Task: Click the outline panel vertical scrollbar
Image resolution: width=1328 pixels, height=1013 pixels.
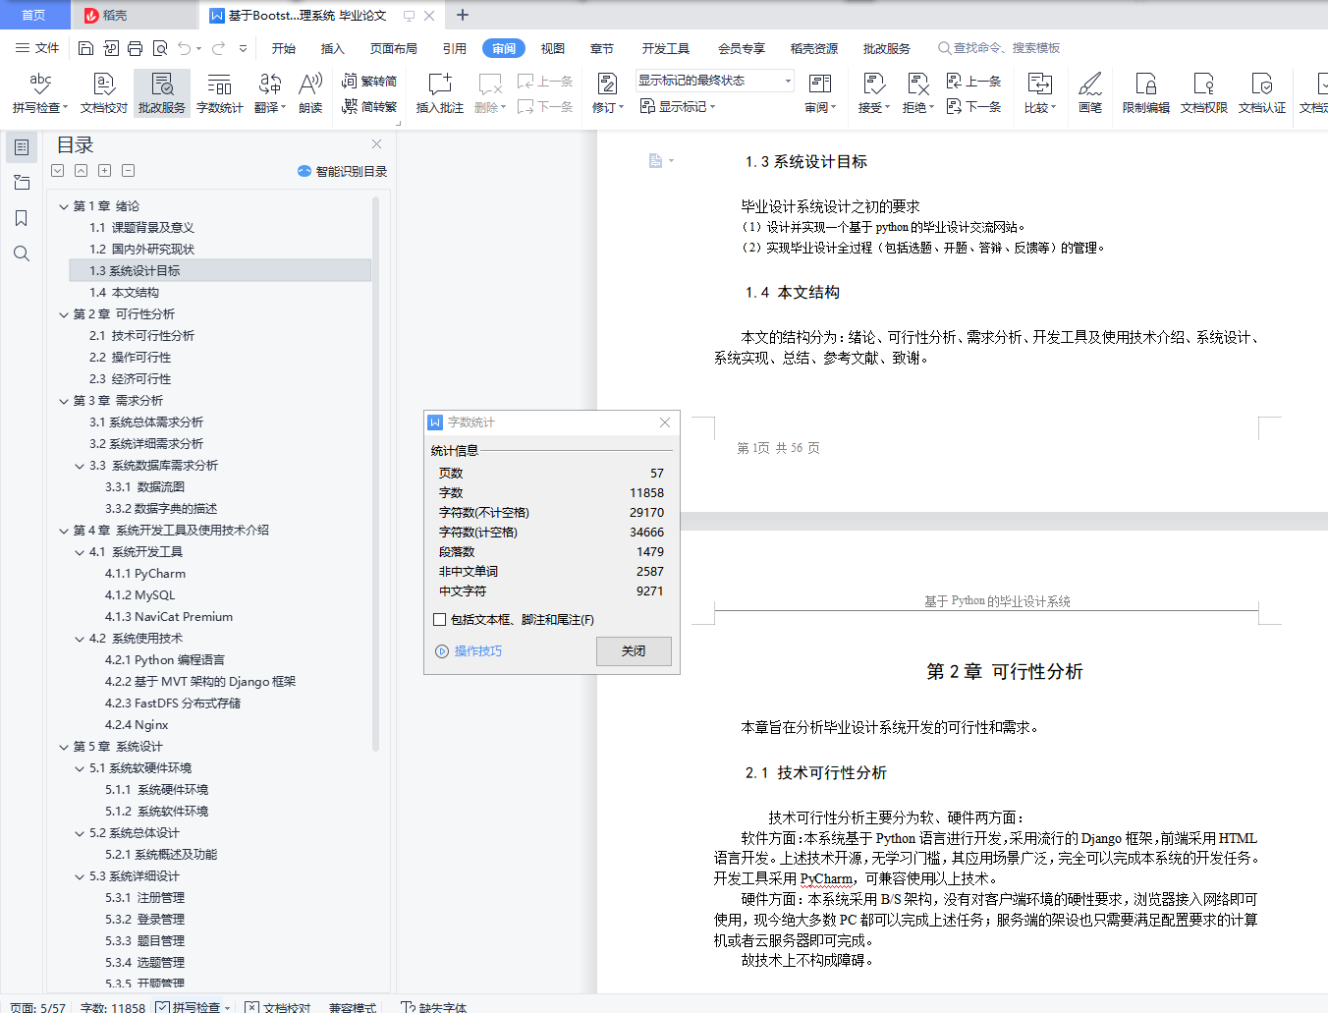Action: 375,472
